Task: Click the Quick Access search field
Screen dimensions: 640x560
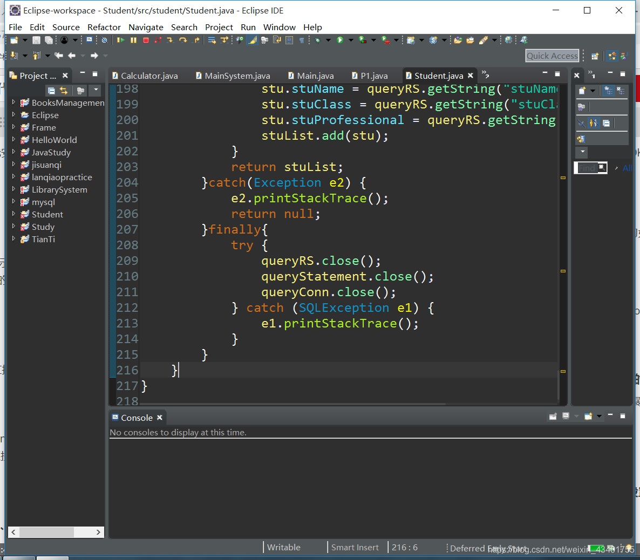Action: (x=552, y=56)
